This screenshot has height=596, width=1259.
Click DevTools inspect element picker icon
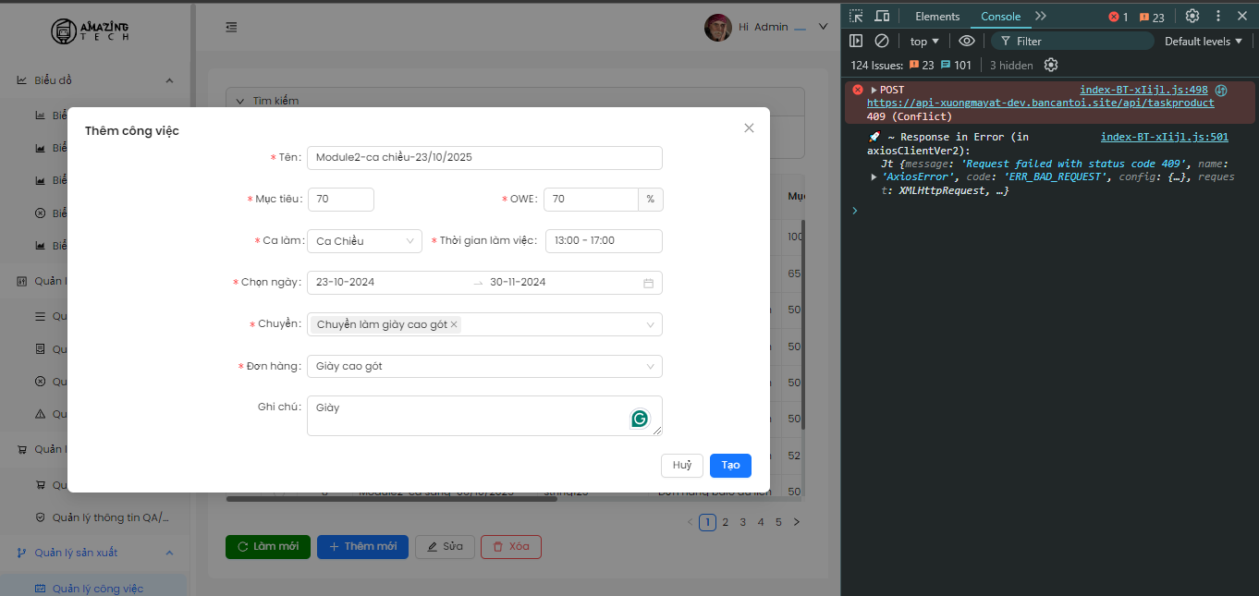click(x=856, y=16)
